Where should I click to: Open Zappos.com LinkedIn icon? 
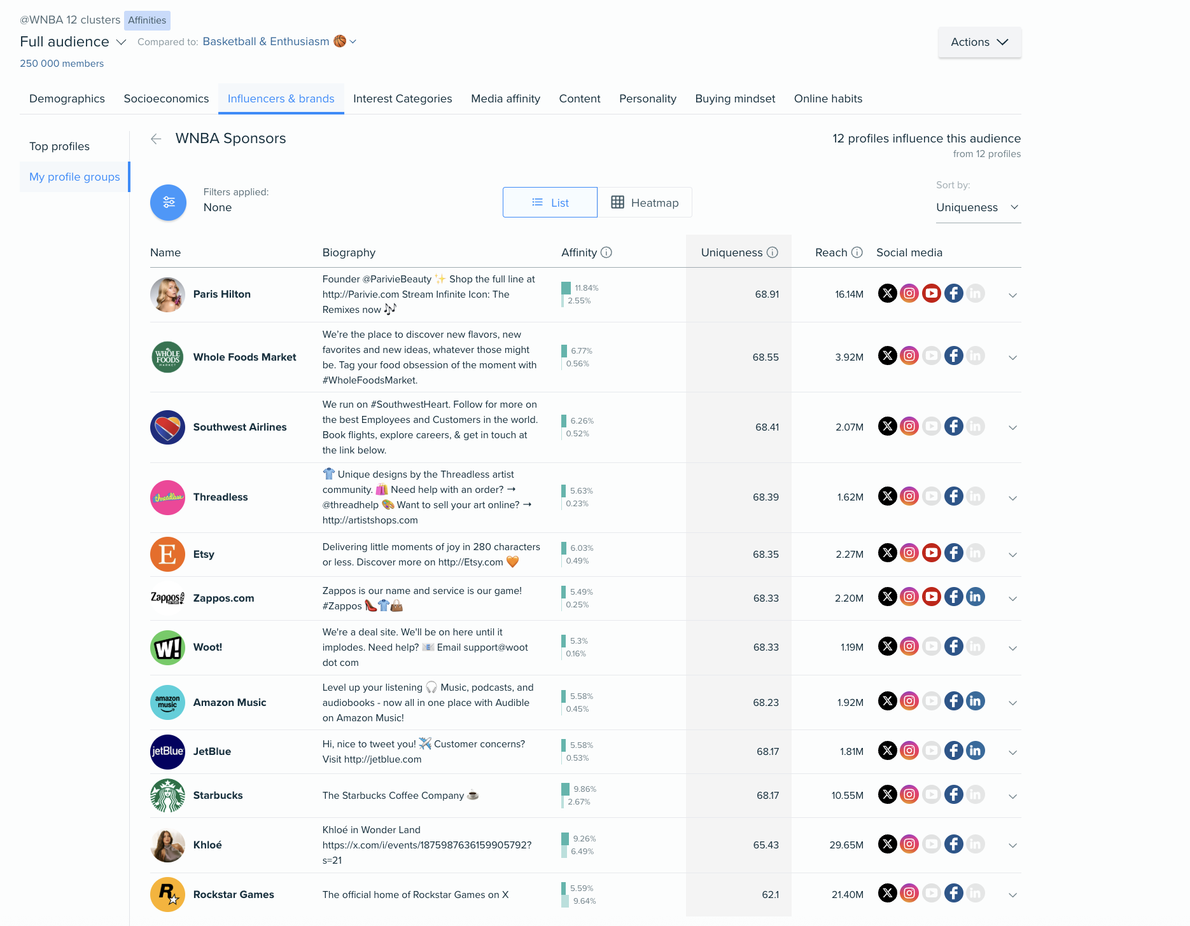pos(976,597)
